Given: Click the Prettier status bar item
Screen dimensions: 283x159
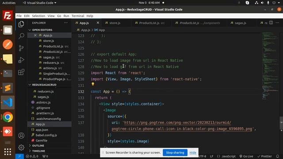Looking at the screenshot, I should [265, 156].
